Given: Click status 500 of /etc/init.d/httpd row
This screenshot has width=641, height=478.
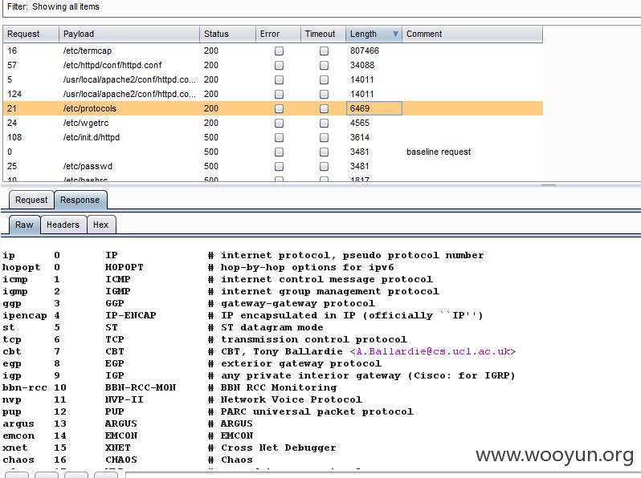Looking at the screenshot, I should (211, 138).
